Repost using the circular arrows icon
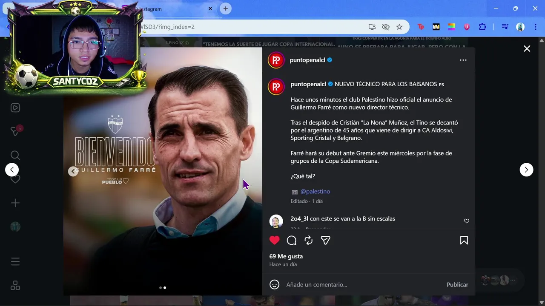This screenshot has height=306, width=545. click(309, 241)
